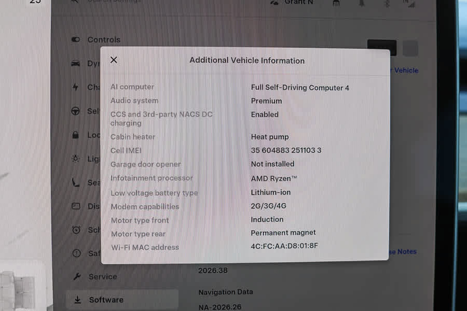Tap the Software download icon
The width and height of the screenshot is (467, 311).
77,300
